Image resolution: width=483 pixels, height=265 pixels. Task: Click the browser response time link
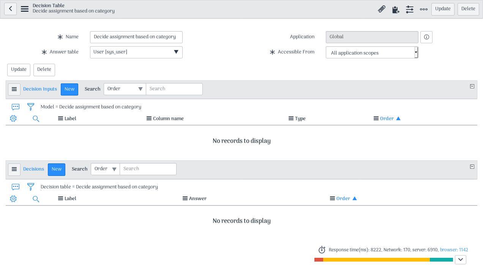pos(454,250)
